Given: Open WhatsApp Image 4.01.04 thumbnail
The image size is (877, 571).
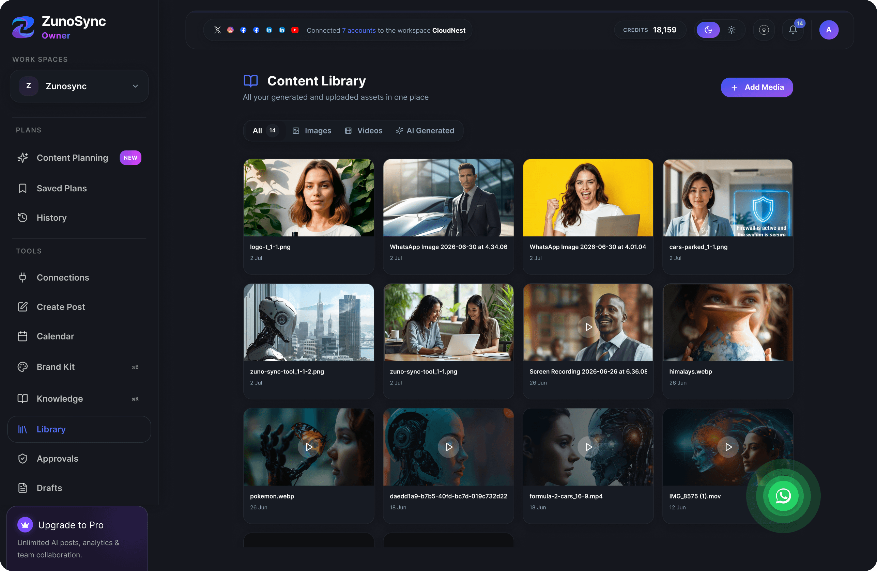Looking at the screenshot, I should (588, 198).
